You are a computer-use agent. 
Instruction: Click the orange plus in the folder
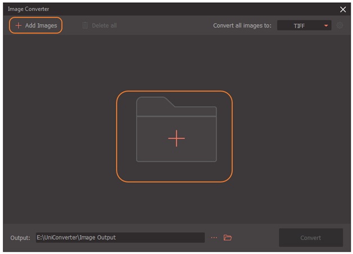[176, 138]
